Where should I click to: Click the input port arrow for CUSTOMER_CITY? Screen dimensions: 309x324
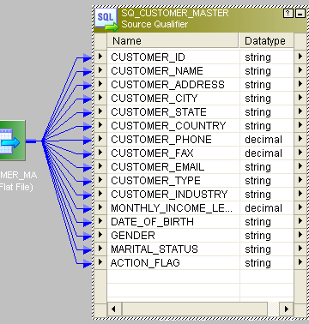tap(100, 98)
